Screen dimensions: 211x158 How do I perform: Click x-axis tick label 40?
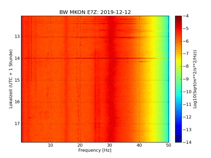pos(139,145)
